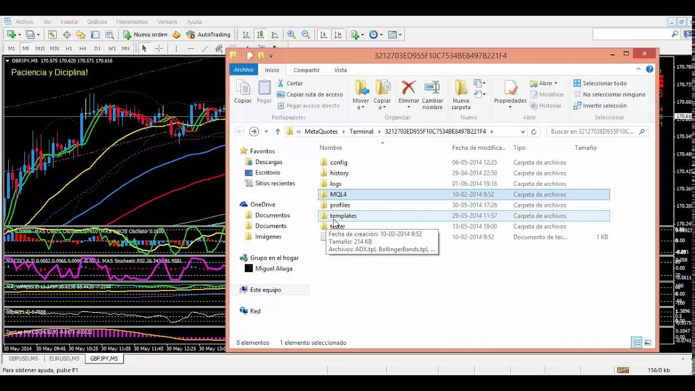Click the zoom out chart magnifier icon
Screen dimensions: 695x391
306,34
